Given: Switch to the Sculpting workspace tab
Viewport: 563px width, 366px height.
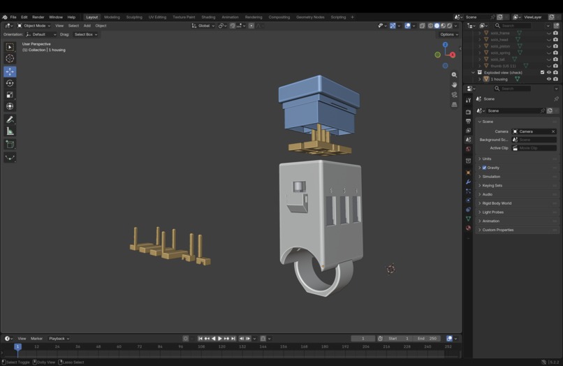Looking at the screenshot, I should coord(134,17).
